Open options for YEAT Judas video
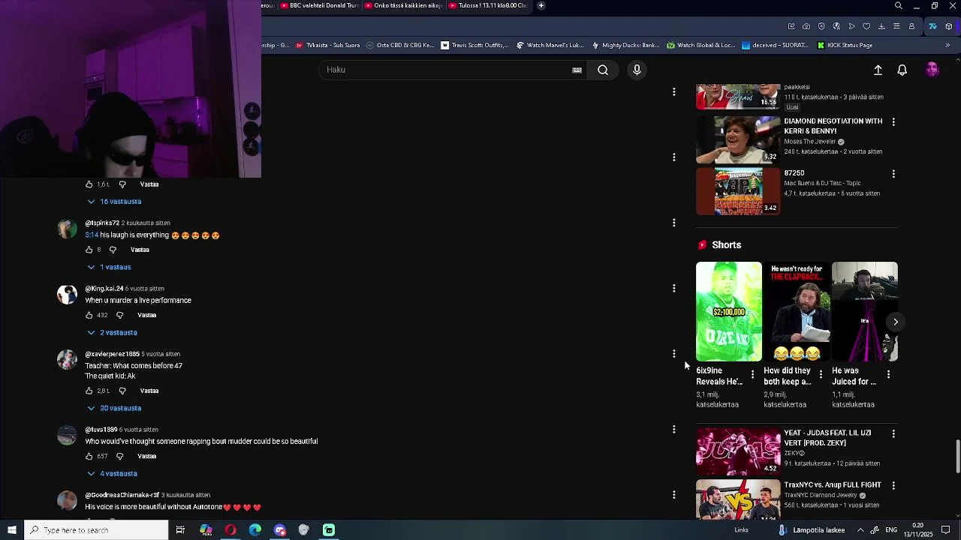The image size is (961, 540). tap(893, 433)
